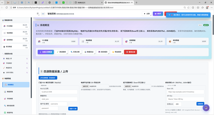Open the floating chat assistant icon at bottom right
The height and width of the screenshot is (115, 214).
click(x=206, y=108)
